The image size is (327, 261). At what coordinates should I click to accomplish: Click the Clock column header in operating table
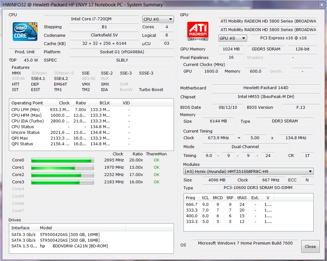point(59,103)
